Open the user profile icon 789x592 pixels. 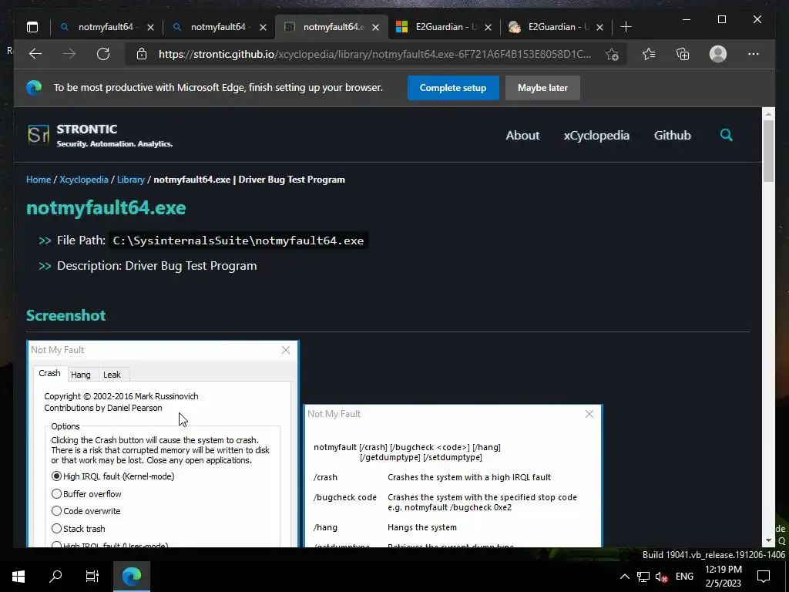(718, 54)
